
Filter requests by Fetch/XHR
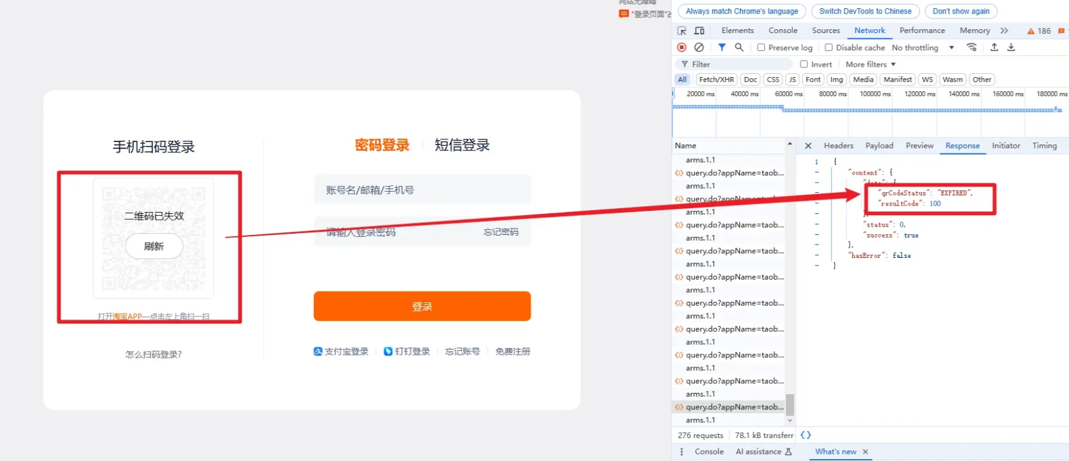point(716,80)
